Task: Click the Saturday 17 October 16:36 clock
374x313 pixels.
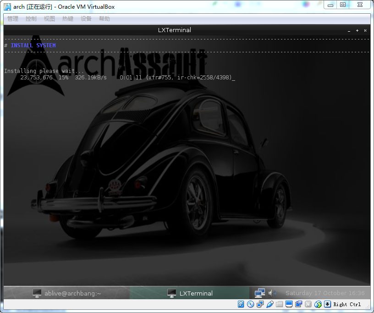Action: tap(325, 293)
